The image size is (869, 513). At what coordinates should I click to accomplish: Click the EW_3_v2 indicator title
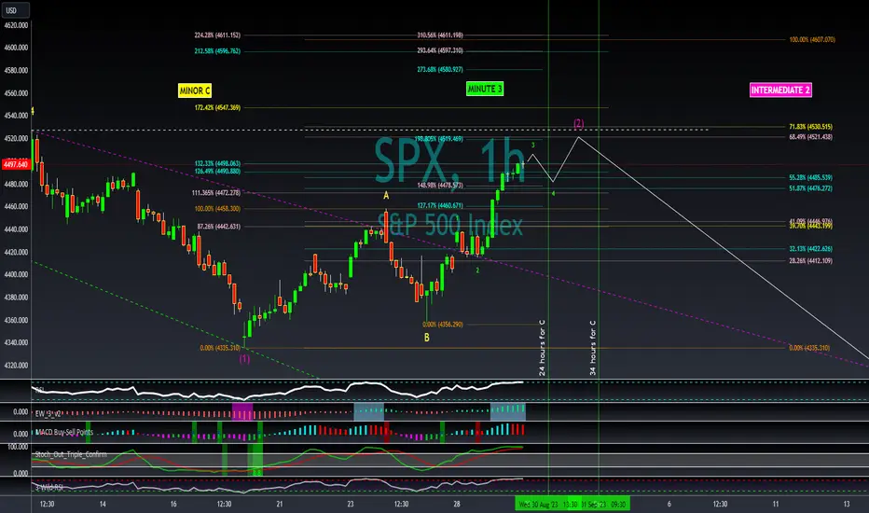point(48,414)
